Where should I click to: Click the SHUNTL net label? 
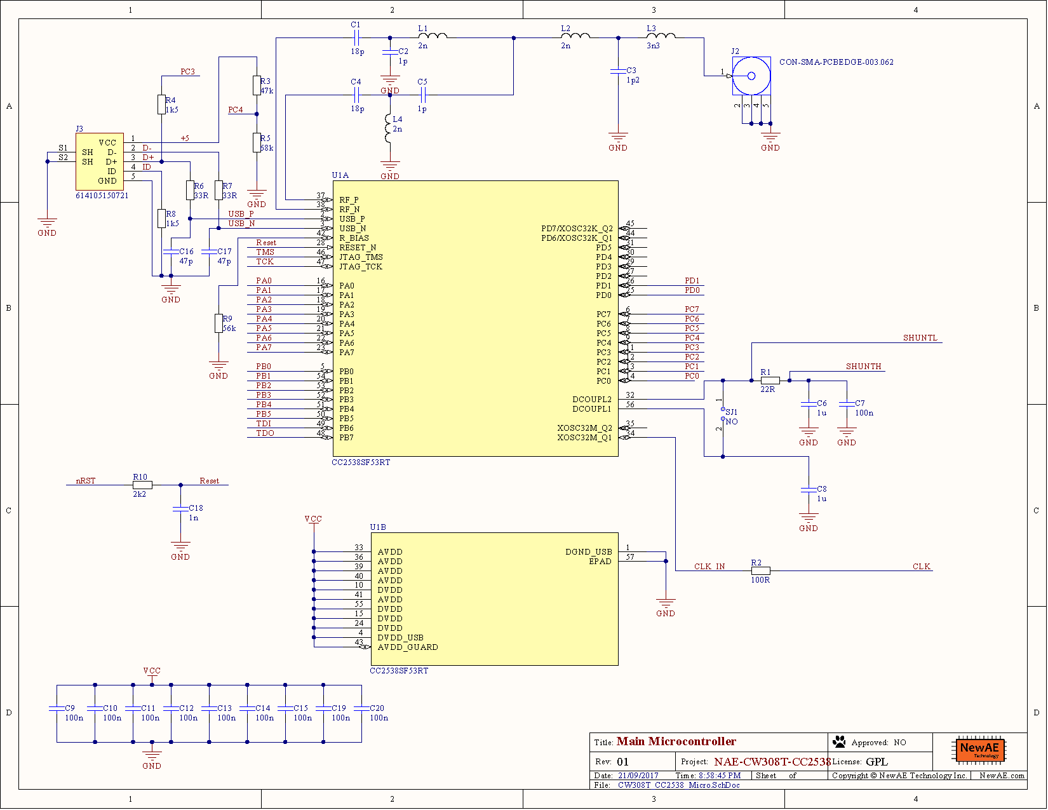(920, 338)
